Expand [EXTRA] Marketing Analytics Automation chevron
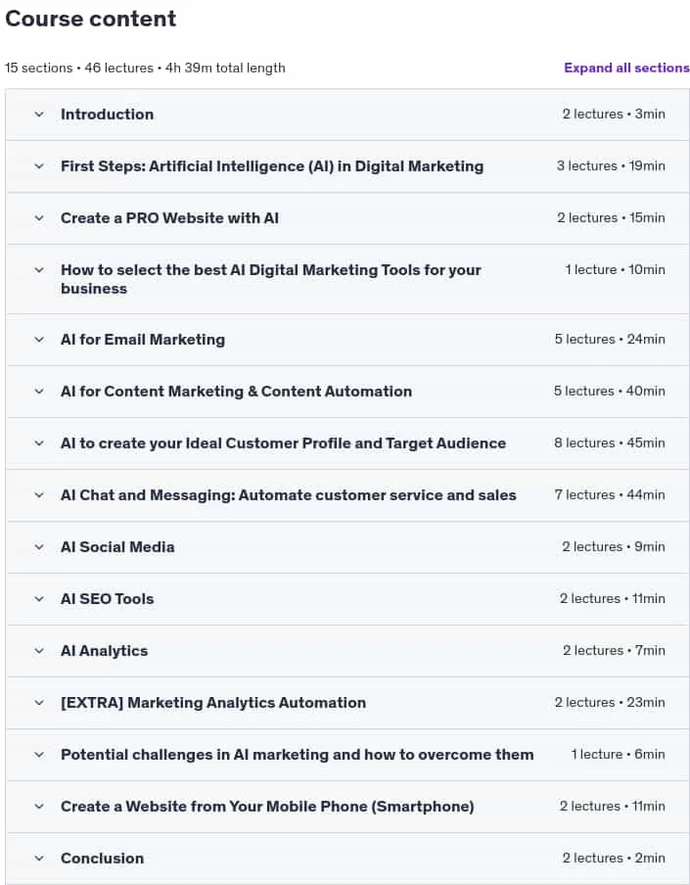Image resolution: width=690 pixels, height=885 pixels. click(39, 703)
